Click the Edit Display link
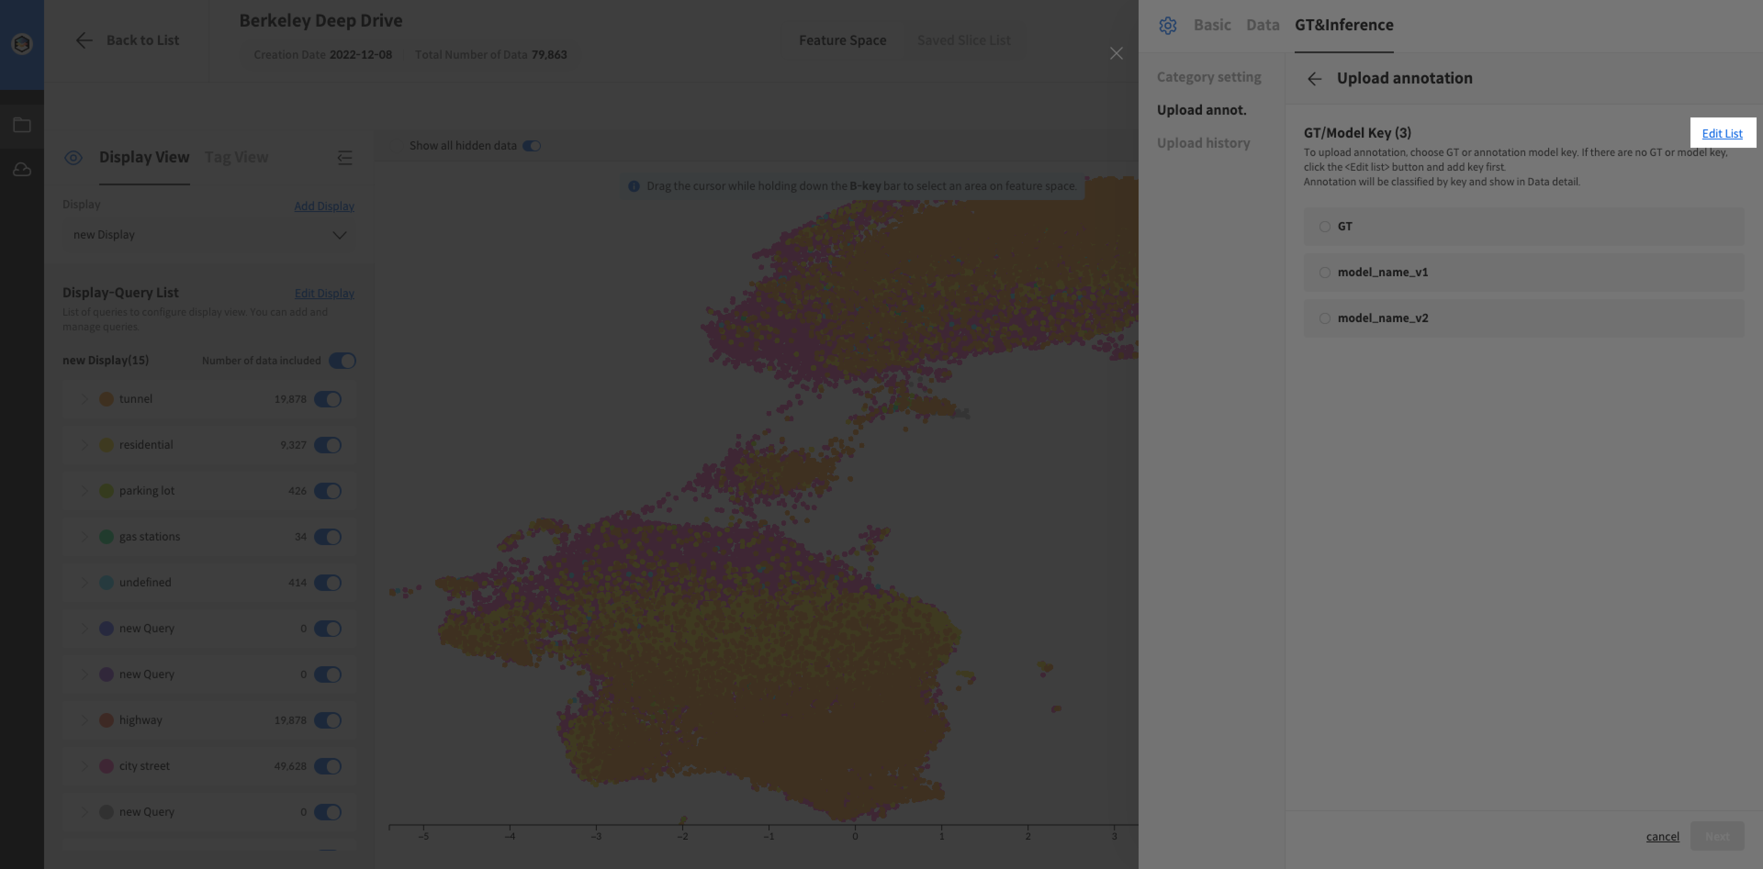This screenshot has height=869, width=1763. pos(324,293)
